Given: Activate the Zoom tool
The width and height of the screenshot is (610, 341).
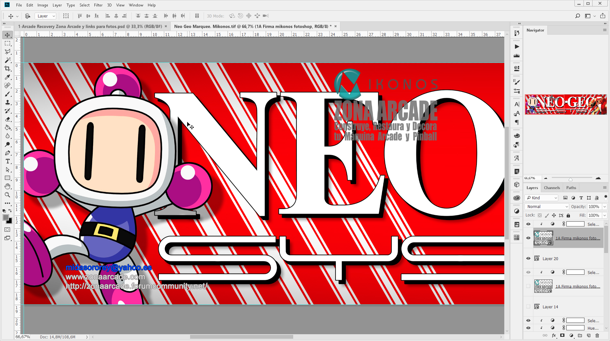Looking at the screenshot, I should [x=8, y=195].
